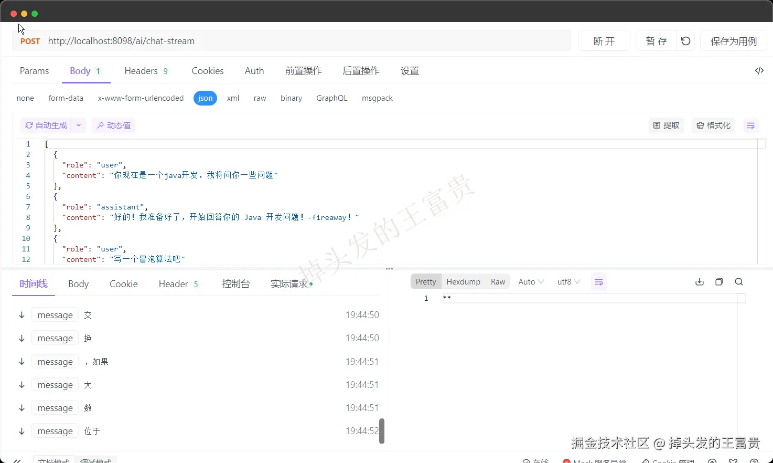Image resolution: width=773 pixels, height=463 pixels.
Task: Open search in the response panel
Action: [x=739, y=282]
